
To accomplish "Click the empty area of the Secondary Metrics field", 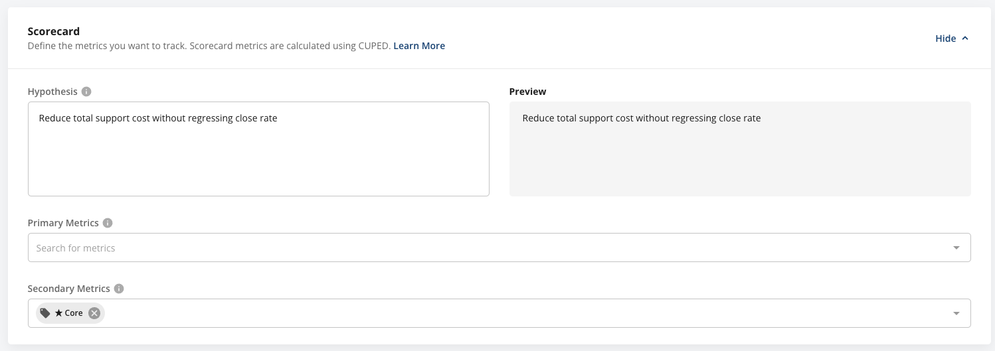I will click(518, 313).
